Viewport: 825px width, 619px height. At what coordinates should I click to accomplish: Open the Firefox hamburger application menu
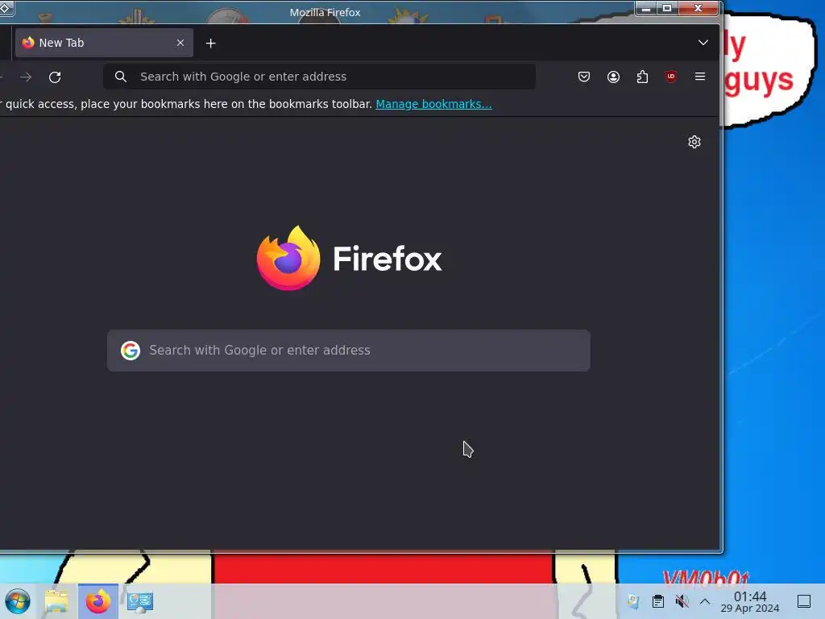[700, 77]
